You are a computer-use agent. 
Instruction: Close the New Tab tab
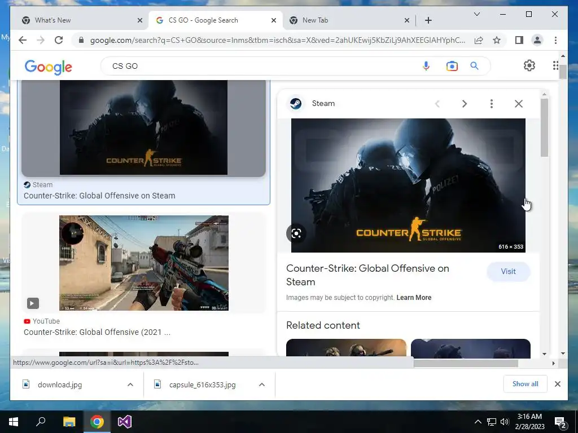406,20
